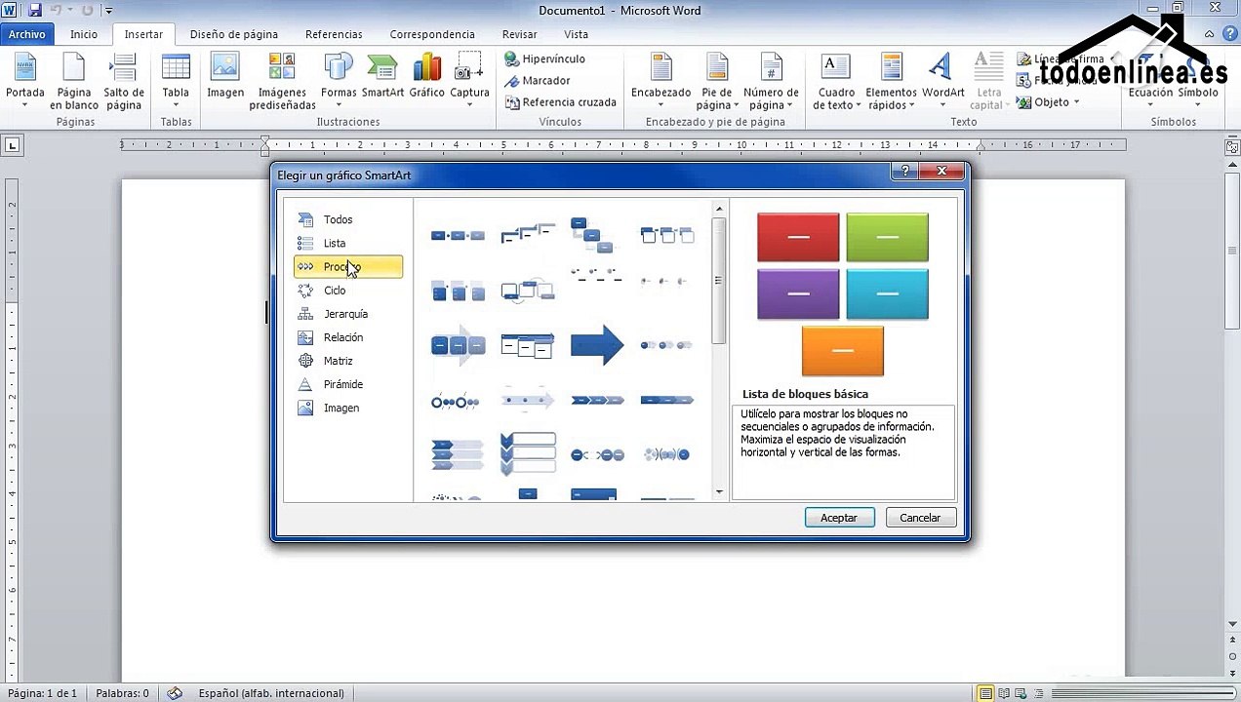Click the SmartArt ribbon icon
This screenshot has height=702, width=1241.
pos(382,76)
